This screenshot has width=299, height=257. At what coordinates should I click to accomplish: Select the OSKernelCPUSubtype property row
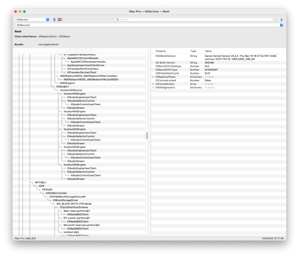[x=218, y=66]
